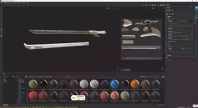Image resolution: width=198 pixels, height=108 pixels.
Task: Select the blue Plastic Glossy material thumbnail
Action: click(115, 84)
